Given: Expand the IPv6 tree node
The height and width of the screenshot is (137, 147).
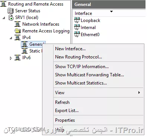Looking at the screenshot, I should 11,58.
